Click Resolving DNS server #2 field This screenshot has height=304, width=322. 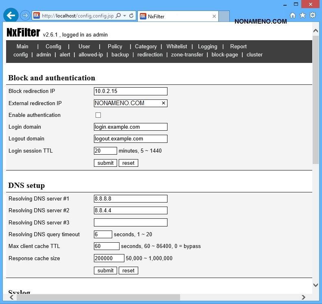point(131,211)
